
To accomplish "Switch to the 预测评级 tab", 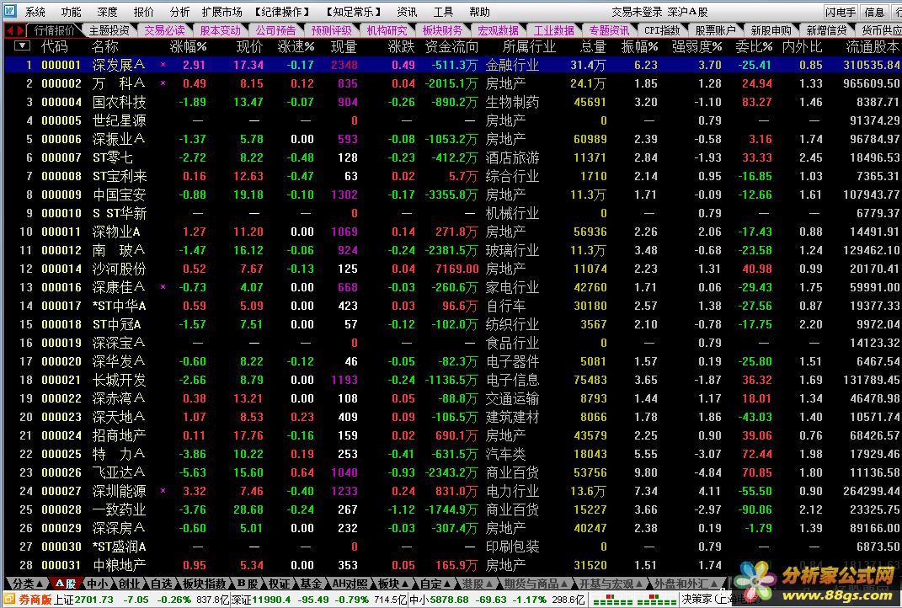I will tap(331, 30).
